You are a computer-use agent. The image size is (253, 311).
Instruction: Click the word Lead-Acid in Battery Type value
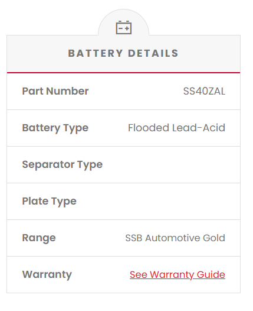[x=199, y=128]
